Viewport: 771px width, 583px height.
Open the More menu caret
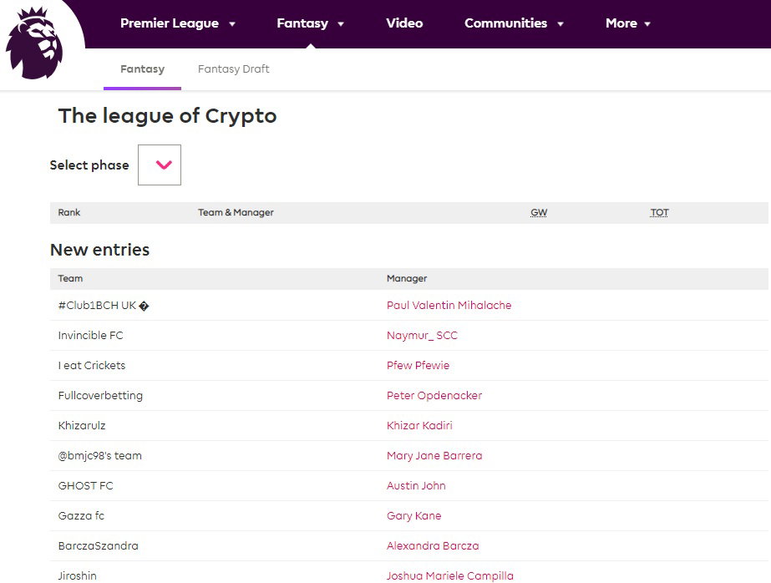(647, 23)
